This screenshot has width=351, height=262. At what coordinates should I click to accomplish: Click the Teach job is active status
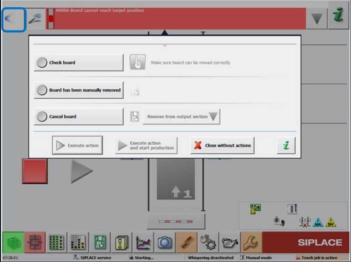tap(317, 257)
